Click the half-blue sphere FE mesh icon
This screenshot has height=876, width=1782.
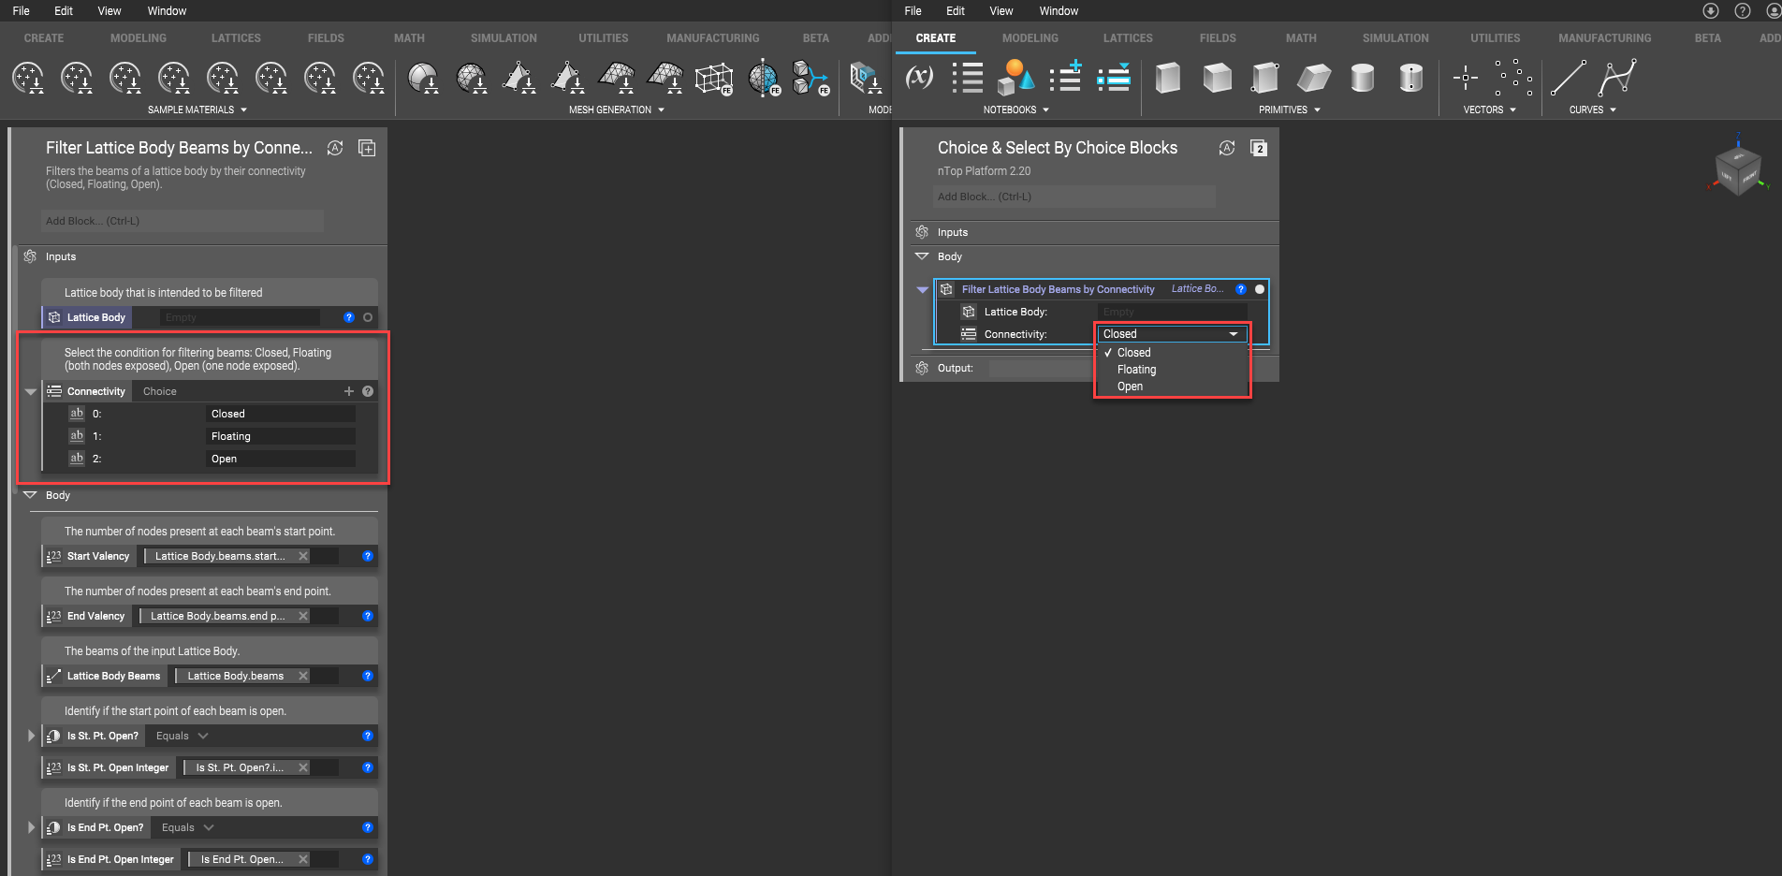tap(765, 79)
